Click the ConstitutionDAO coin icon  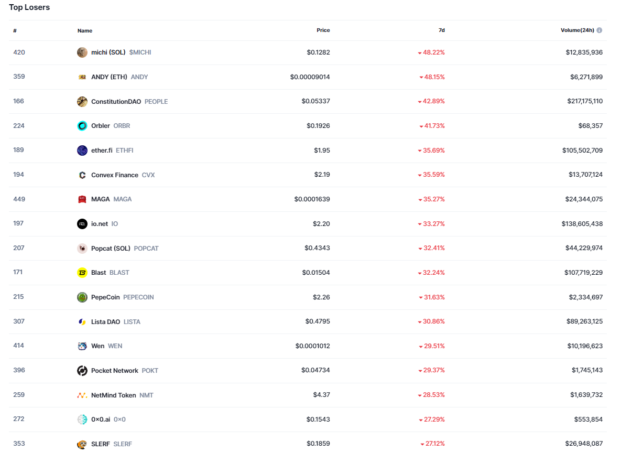pos(82,102)
